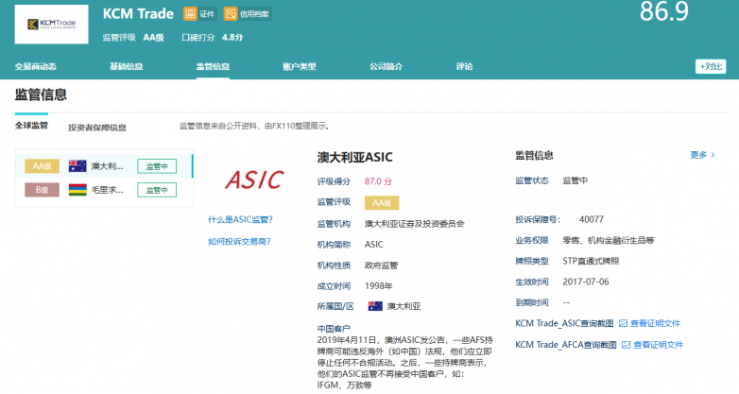739x394 pixels.
Task: Click the 87.0 分 rating score
Action: (x=378, y=181)
